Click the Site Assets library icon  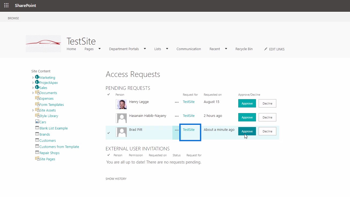[37, 110]
